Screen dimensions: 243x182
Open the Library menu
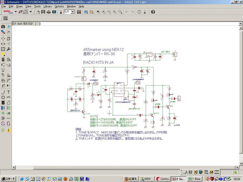[x=48, y=6]
